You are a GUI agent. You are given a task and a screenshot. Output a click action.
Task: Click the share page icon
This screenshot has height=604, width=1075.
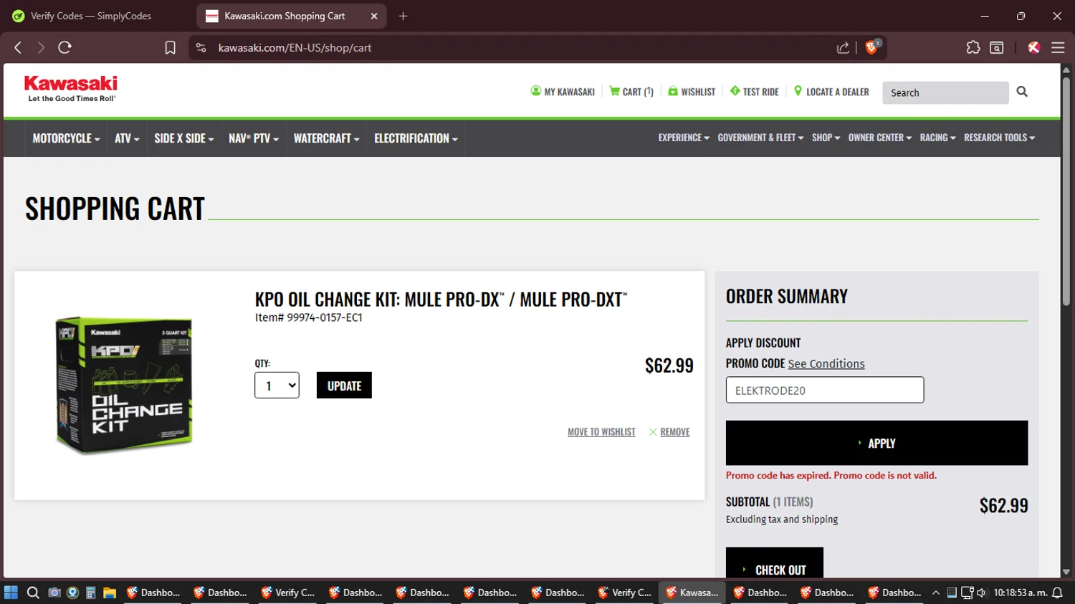tap(843, 47)
